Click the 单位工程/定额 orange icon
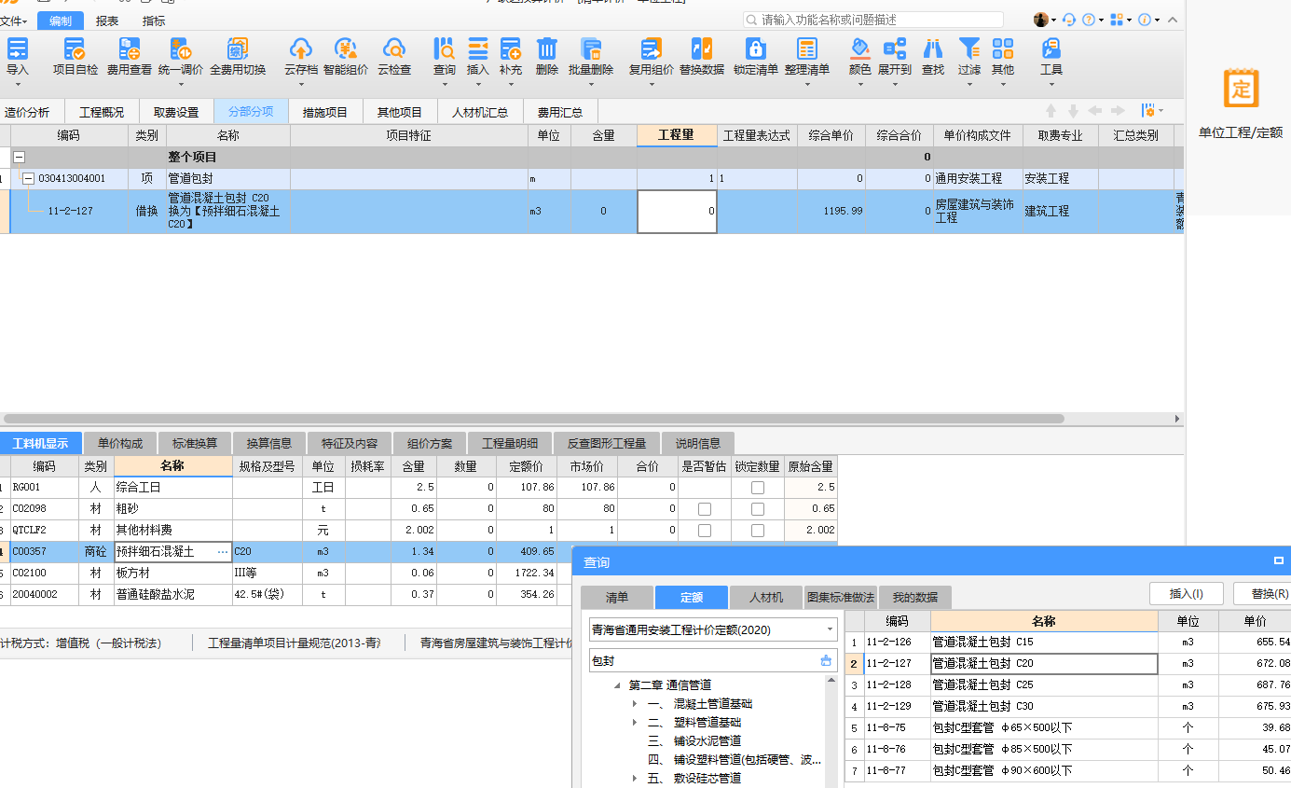Viewport: 1291px width, 788px height. 1241,89
